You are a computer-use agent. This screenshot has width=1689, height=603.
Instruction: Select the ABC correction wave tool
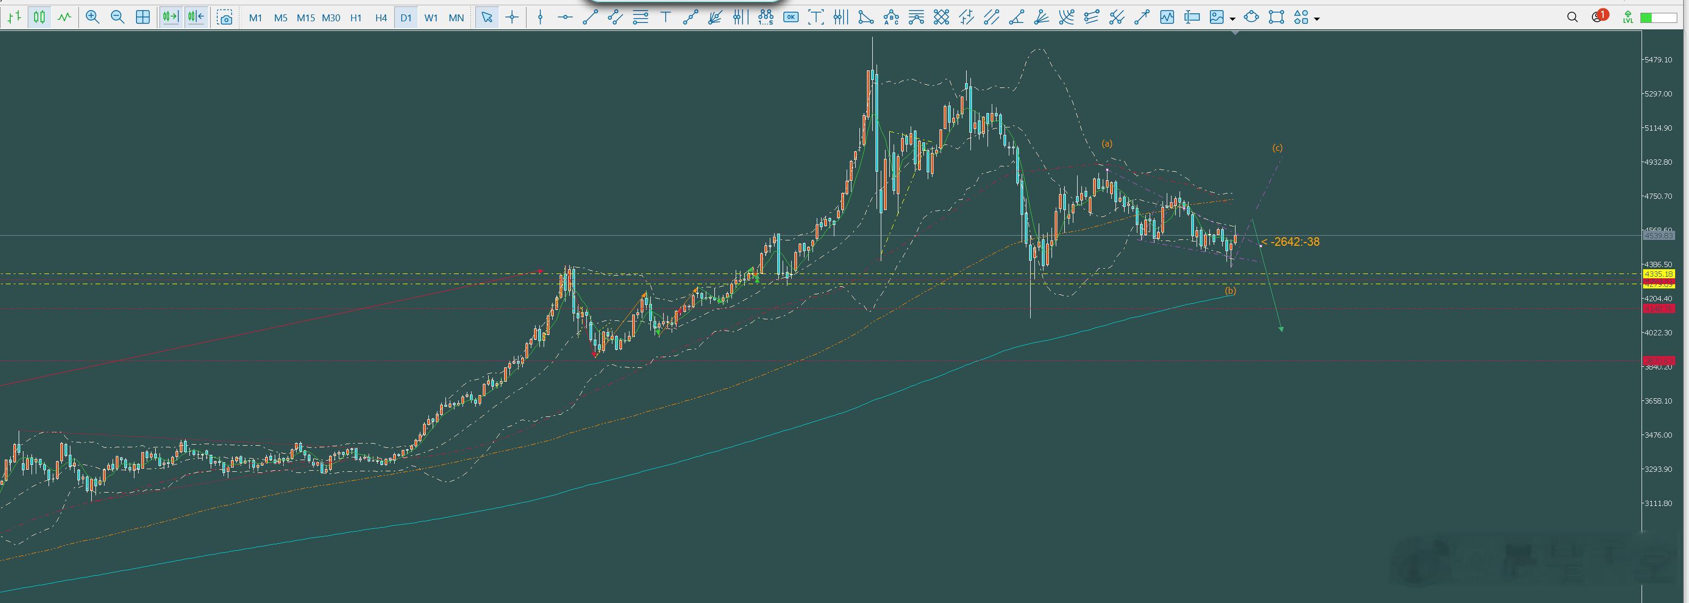[891, 18]
